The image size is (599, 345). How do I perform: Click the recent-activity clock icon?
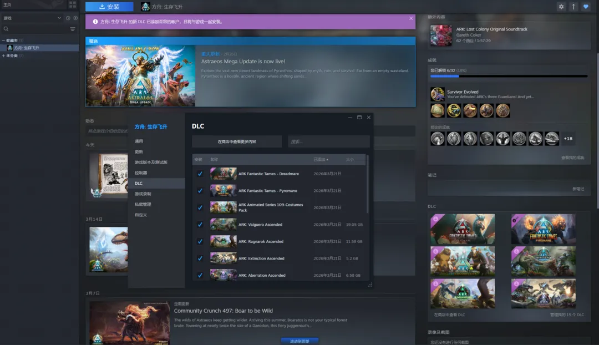[68, 18]
